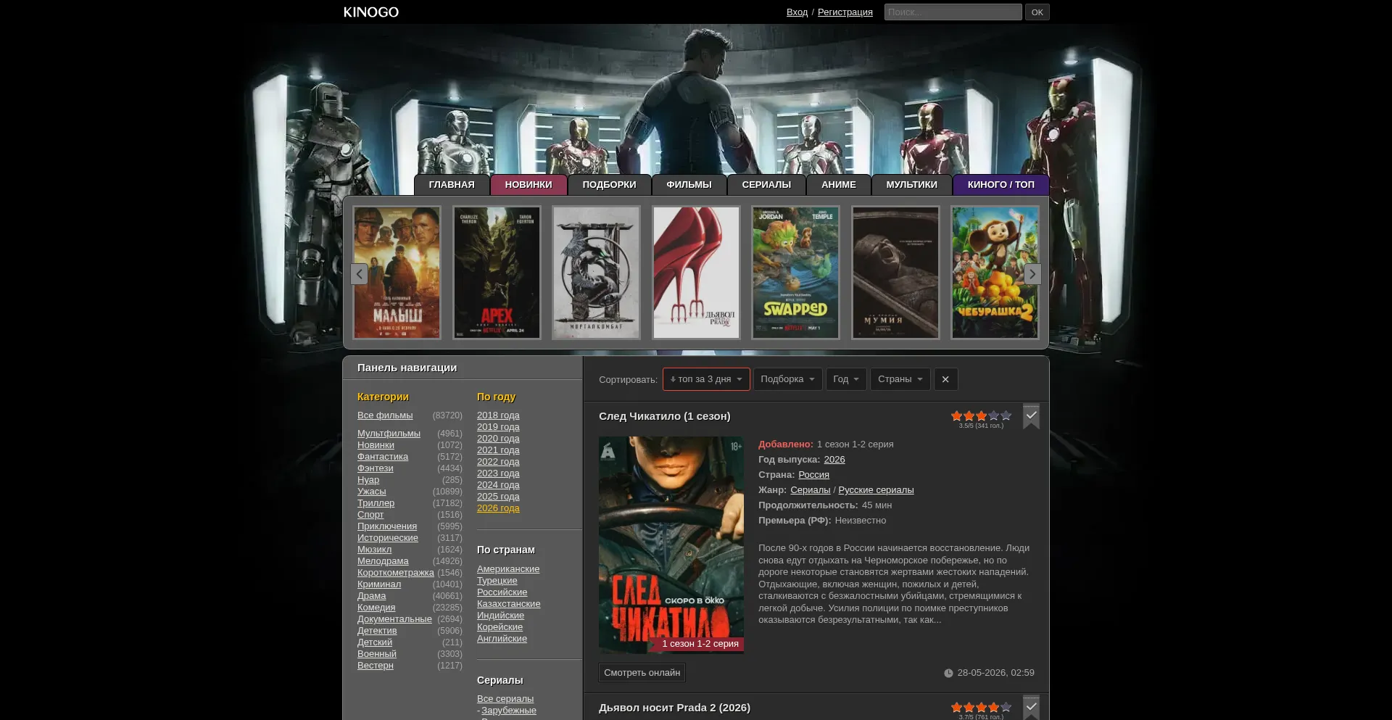Rate Дьявол носит Prada 2 stars

click(x=981, y=707)
